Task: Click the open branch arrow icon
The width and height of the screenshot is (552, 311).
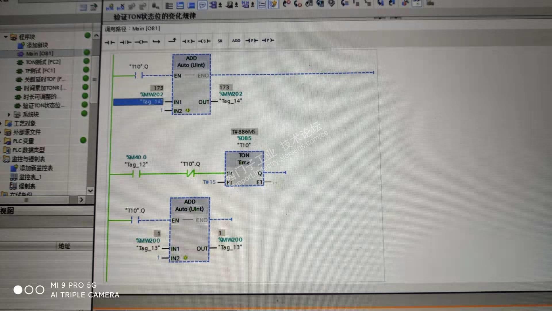Action: click(156, 42)
